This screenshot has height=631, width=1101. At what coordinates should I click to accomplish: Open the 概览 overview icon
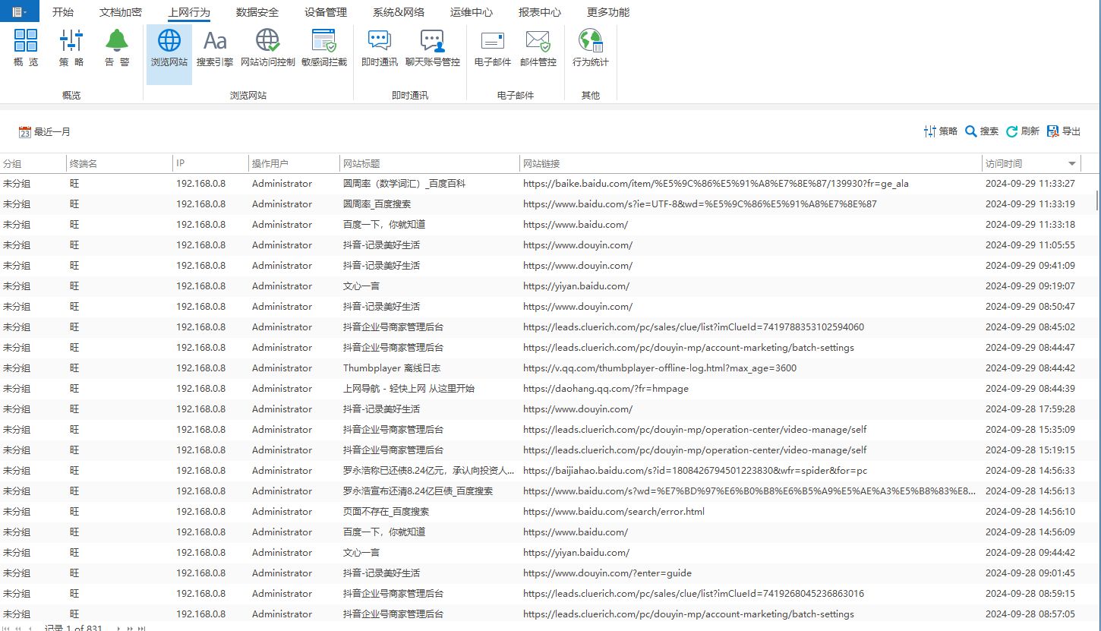[26, 47]
